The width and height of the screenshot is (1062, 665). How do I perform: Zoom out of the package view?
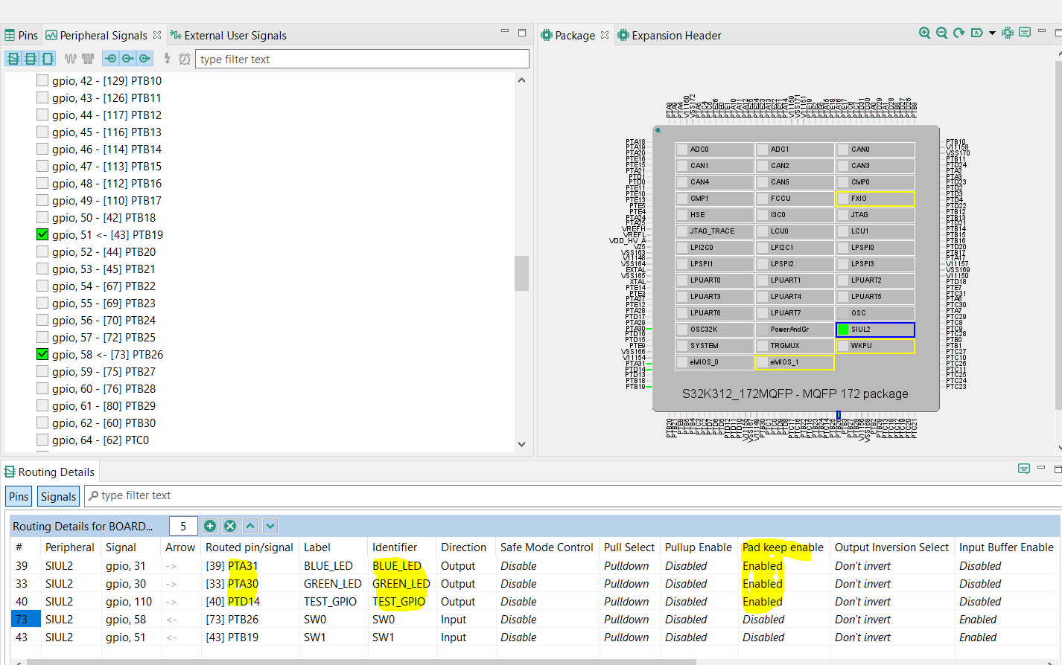[941, 33]
